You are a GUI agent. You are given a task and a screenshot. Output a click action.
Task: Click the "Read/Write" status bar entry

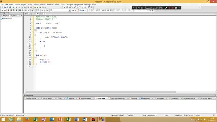[x=188, y=115]
